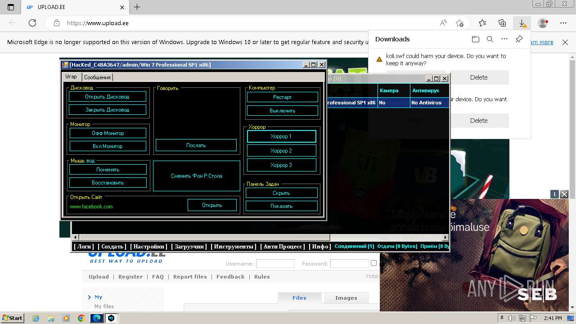Open the [Инструменты] menu
The image size is (576, 324).
click(x=234, y=247)
